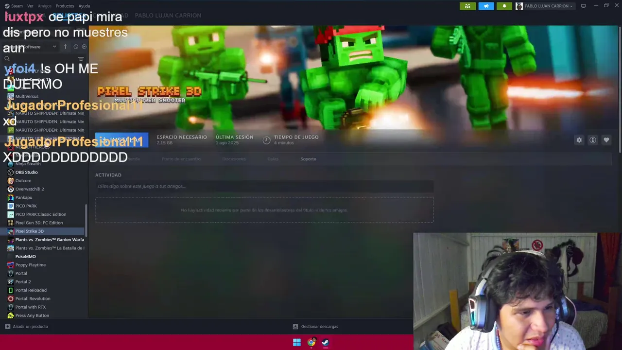Open the Ver menu

click(30, 6)
